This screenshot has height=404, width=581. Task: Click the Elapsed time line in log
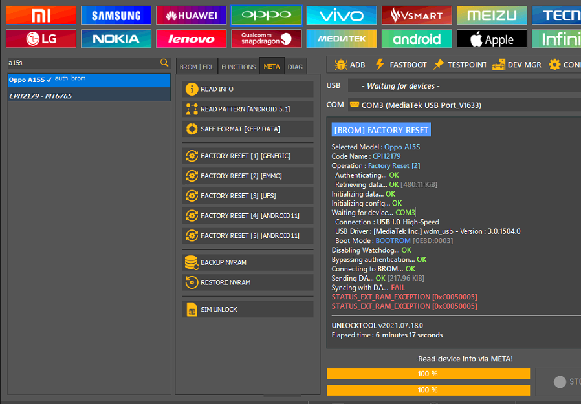(x=387, y=335)
